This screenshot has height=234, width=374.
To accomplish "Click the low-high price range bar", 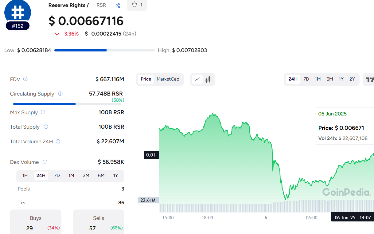I will coord(104,50).
